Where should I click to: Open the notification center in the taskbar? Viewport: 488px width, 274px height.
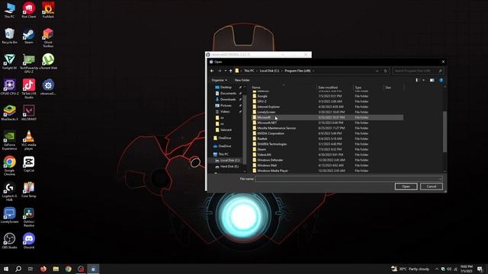point(480,269)
